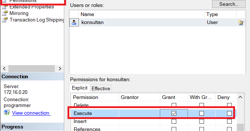Image resolution: width=250 pixels, height=131 pixels.
Task: Check Deny for the Insert permission
Action: 229,121
